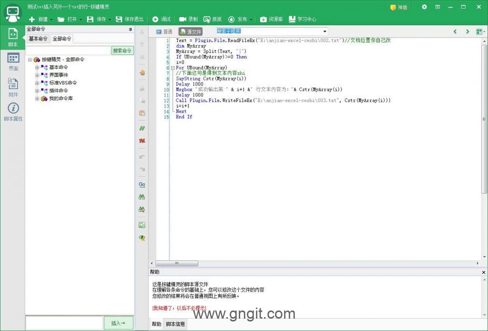Toggle the 源文件 (source) view
The height and width of the screenshot is (331, 488).
click(190, 31)
